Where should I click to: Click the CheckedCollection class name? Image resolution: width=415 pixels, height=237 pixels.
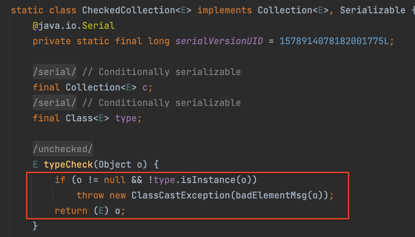[128, 10]
